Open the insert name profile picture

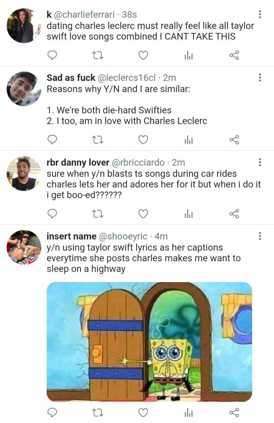click(24, 247)
